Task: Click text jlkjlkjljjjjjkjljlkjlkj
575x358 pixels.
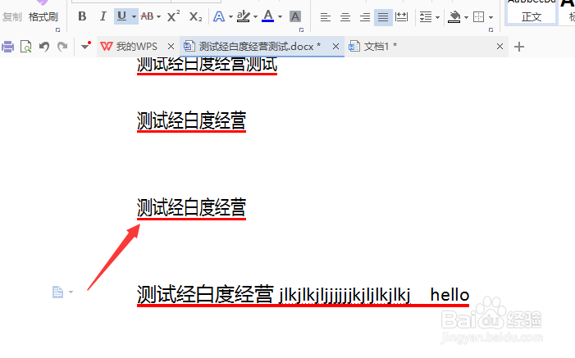Action: click(x=345, y=296)
